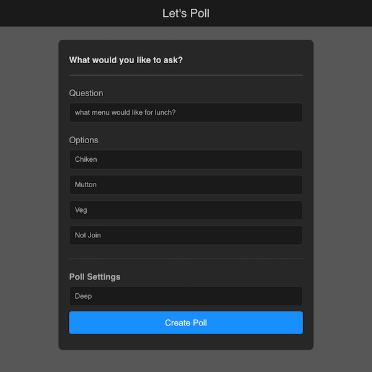Click the word "Veg" in third option
The width and height of the screenshot is (372, 372).
pos(81,210)
